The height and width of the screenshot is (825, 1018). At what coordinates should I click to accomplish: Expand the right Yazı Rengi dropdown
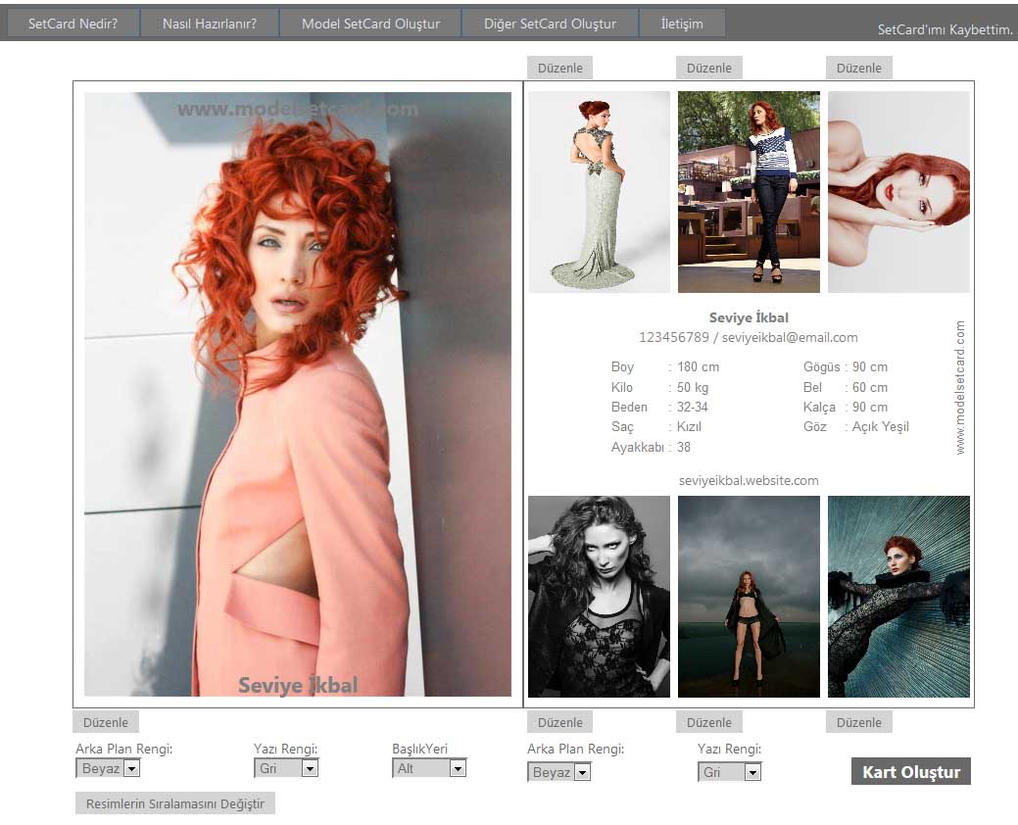click(730, 773)
